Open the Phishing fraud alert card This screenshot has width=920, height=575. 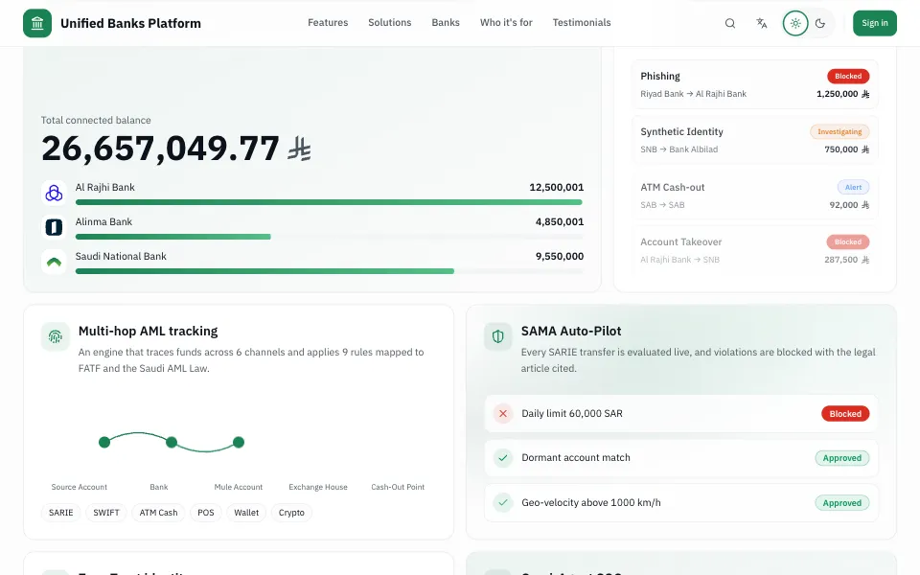click(755, 84)
